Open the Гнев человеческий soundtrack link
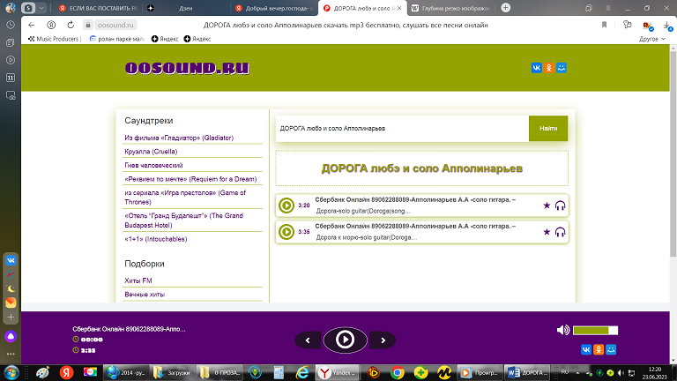The height and width of the screenshot is (381, 677). pyautogui.click(x=153, y=166)
